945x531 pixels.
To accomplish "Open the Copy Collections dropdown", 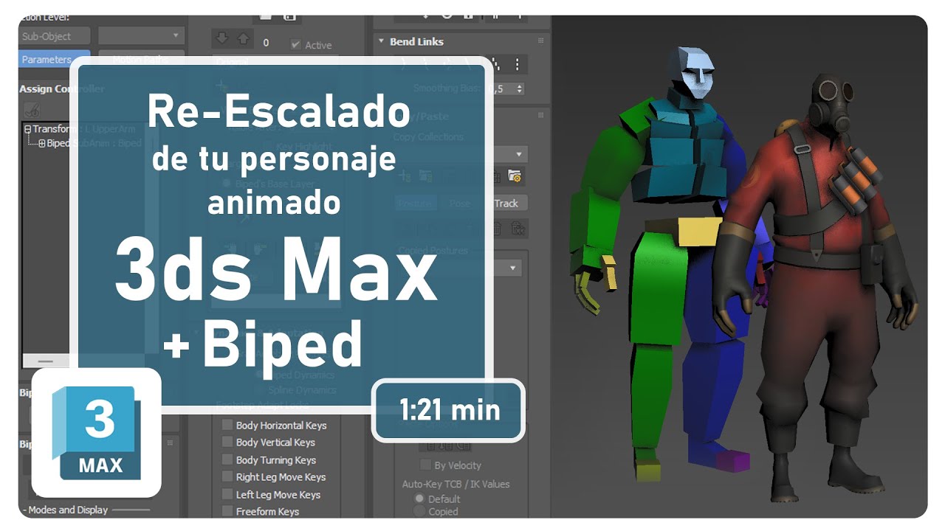I will pyautogui.click(x=519, y=155).
